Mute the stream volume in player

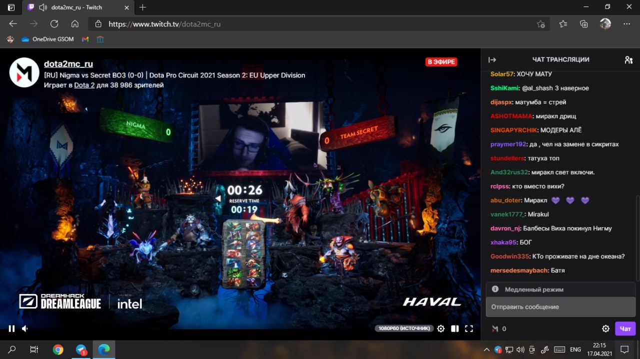pos(25,329)
